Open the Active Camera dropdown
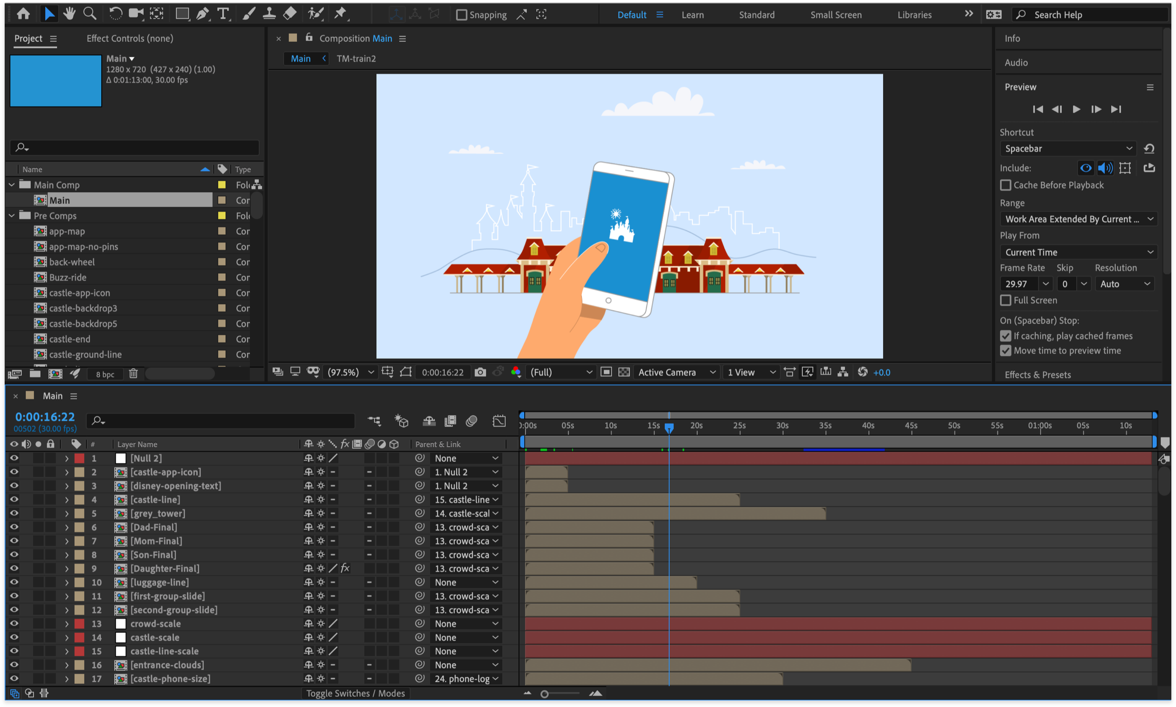1176x707 pixels. point(676,372)
